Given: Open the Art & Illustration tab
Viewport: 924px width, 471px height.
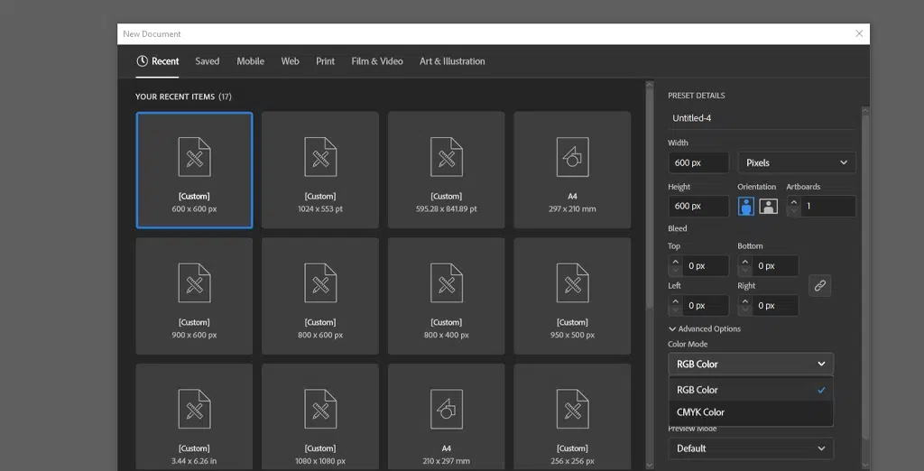Looking at the screenshot, I should point(452,61).
